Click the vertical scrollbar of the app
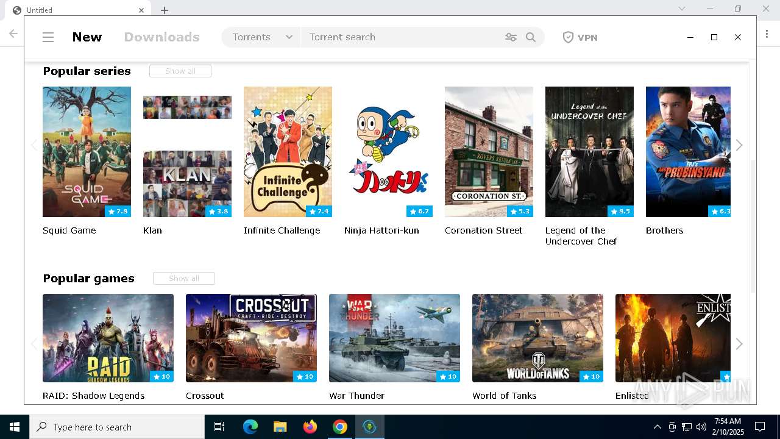The width and height of the screenshot is (780, 439). click(752, 226)
